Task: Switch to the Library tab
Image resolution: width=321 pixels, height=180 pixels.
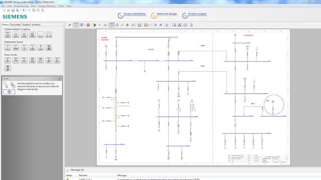Action: (6, 24)
